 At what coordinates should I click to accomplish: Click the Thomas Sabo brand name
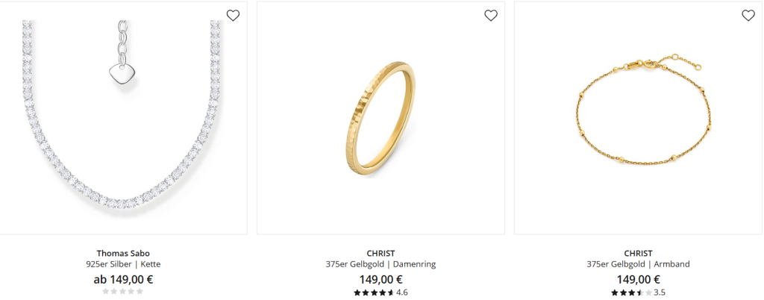click(123, 253)
